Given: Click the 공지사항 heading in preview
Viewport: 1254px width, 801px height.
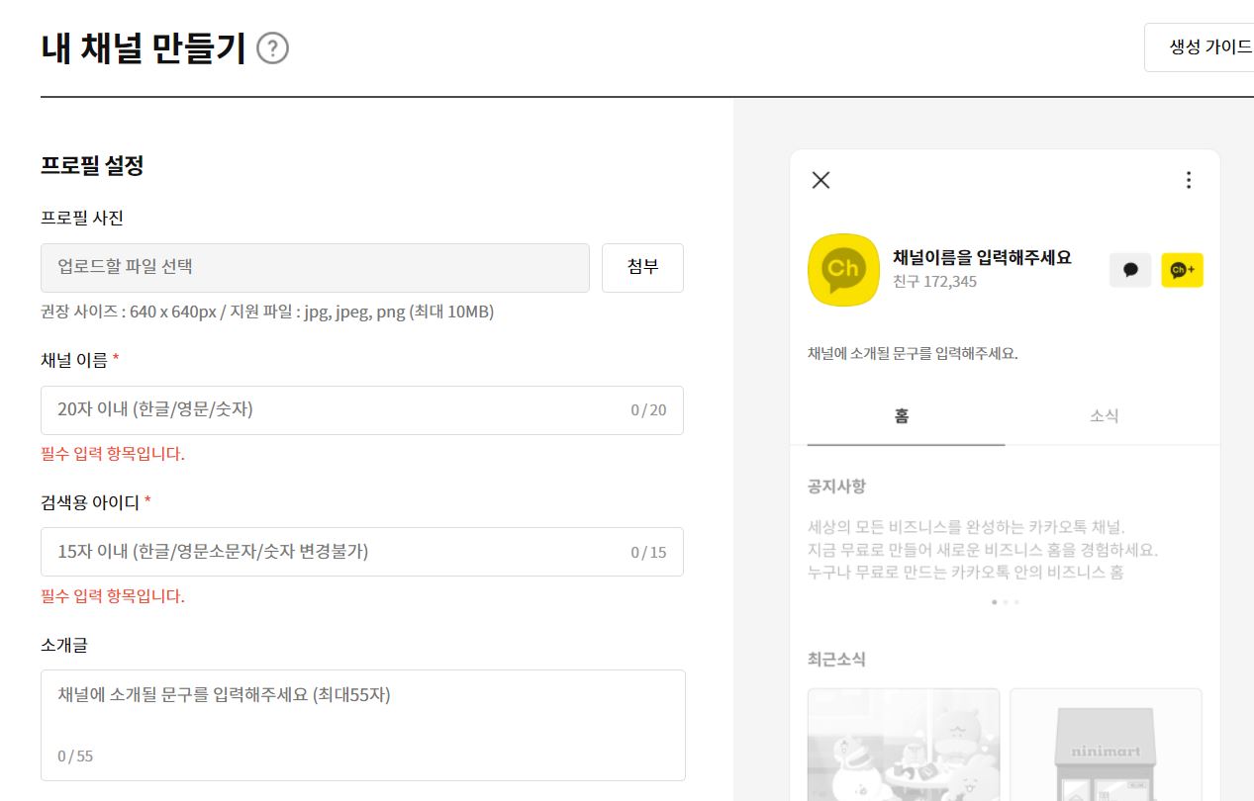Looking at the screenshot, I should (837, 487).
